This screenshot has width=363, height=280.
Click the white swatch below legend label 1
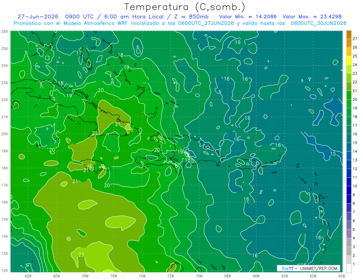(349, 268)
